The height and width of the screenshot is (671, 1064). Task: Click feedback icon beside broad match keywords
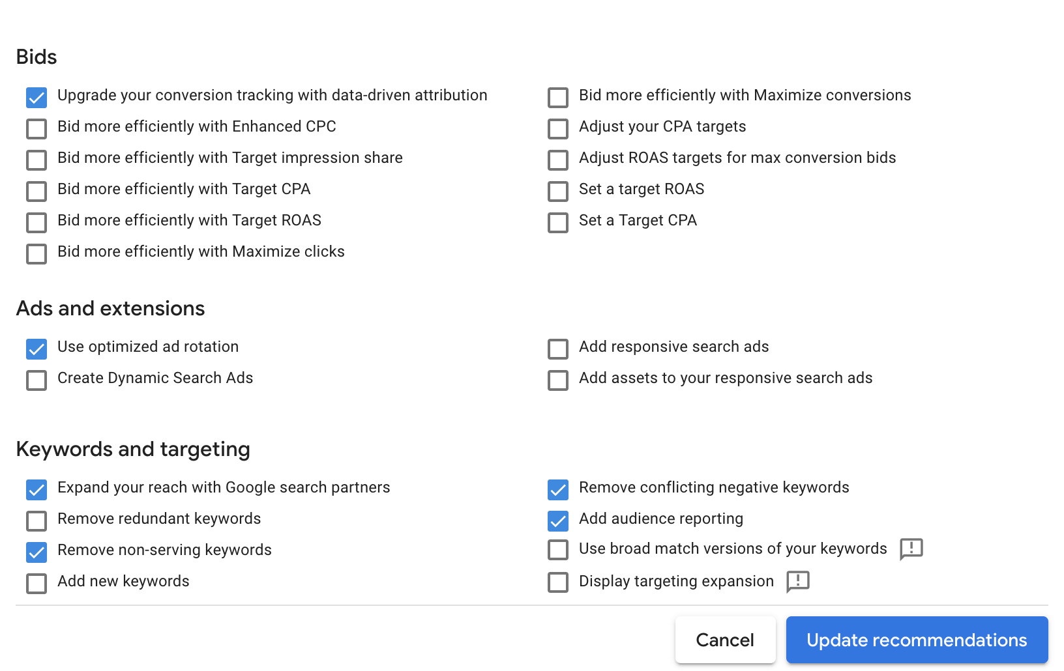coord(911,549)
